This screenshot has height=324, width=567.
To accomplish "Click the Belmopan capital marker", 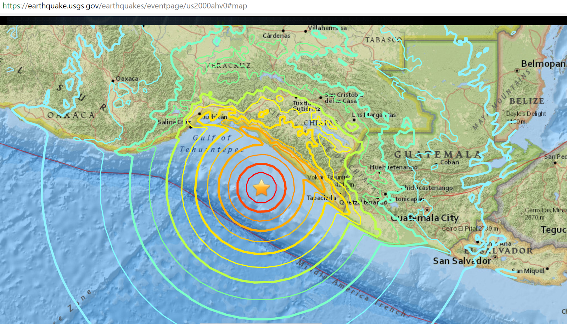I will (517, 70).
